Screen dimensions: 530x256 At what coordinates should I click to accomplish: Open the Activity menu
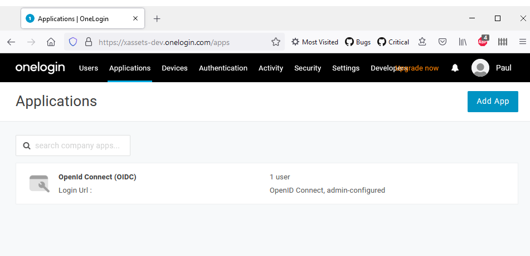271,68
